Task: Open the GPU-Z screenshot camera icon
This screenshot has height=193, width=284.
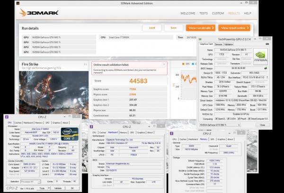Action: [267, 44]
